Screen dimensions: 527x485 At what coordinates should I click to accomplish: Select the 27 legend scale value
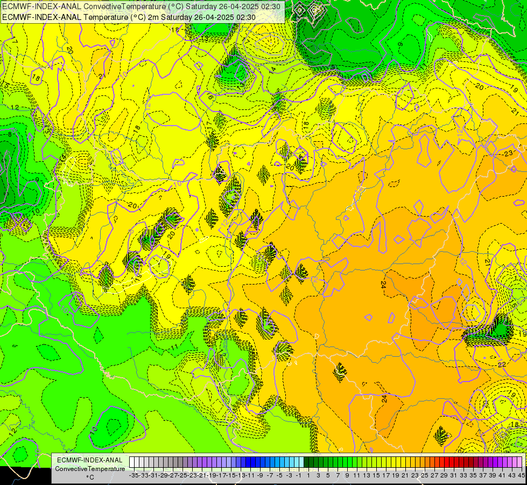[x=434, y=476]
